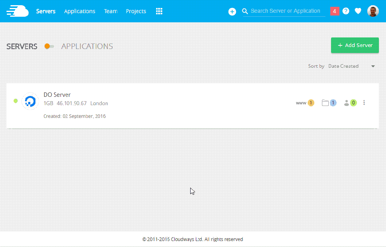Click the DigitalOcean provider icon
Screen dimensions: 386x247
[x=30, y=101]
